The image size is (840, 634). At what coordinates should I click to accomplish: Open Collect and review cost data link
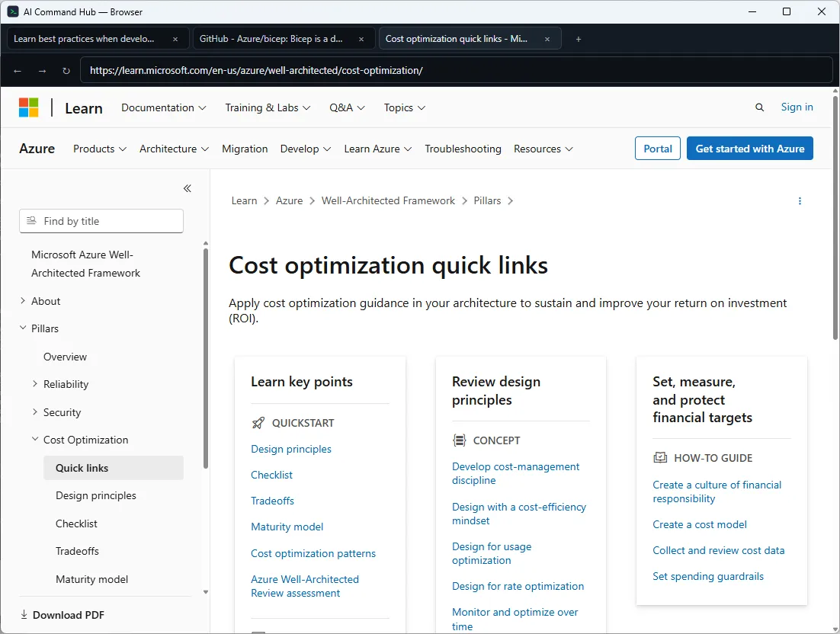[718, 550]
